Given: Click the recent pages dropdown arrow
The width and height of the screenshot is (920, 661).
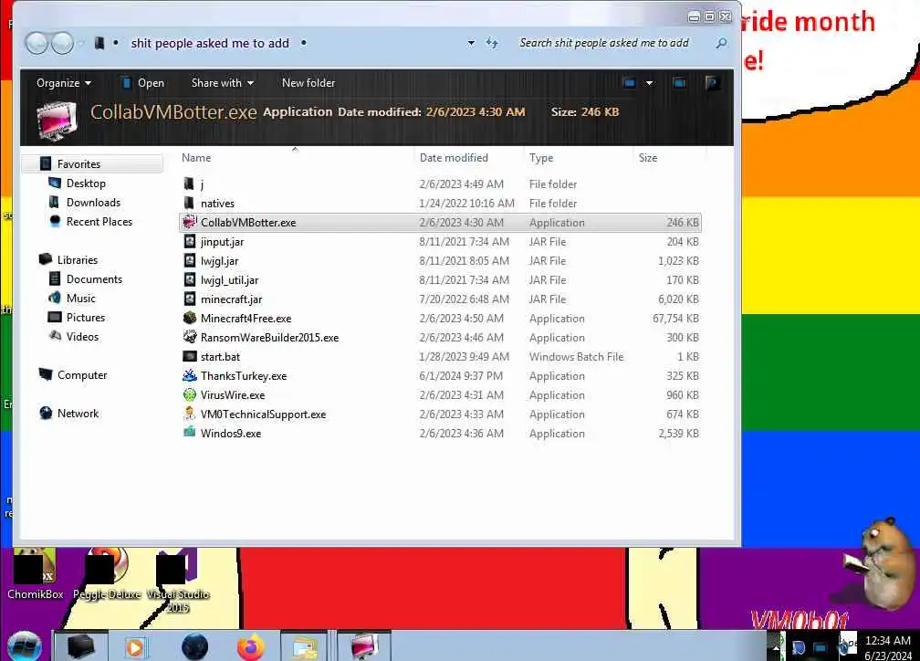Looking at the screenshot, I should point(81,43).
